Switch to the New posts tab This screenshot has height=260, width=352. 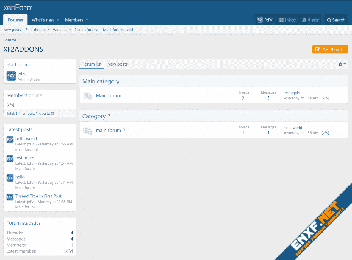pyautogui.click(x=117, y=64)
